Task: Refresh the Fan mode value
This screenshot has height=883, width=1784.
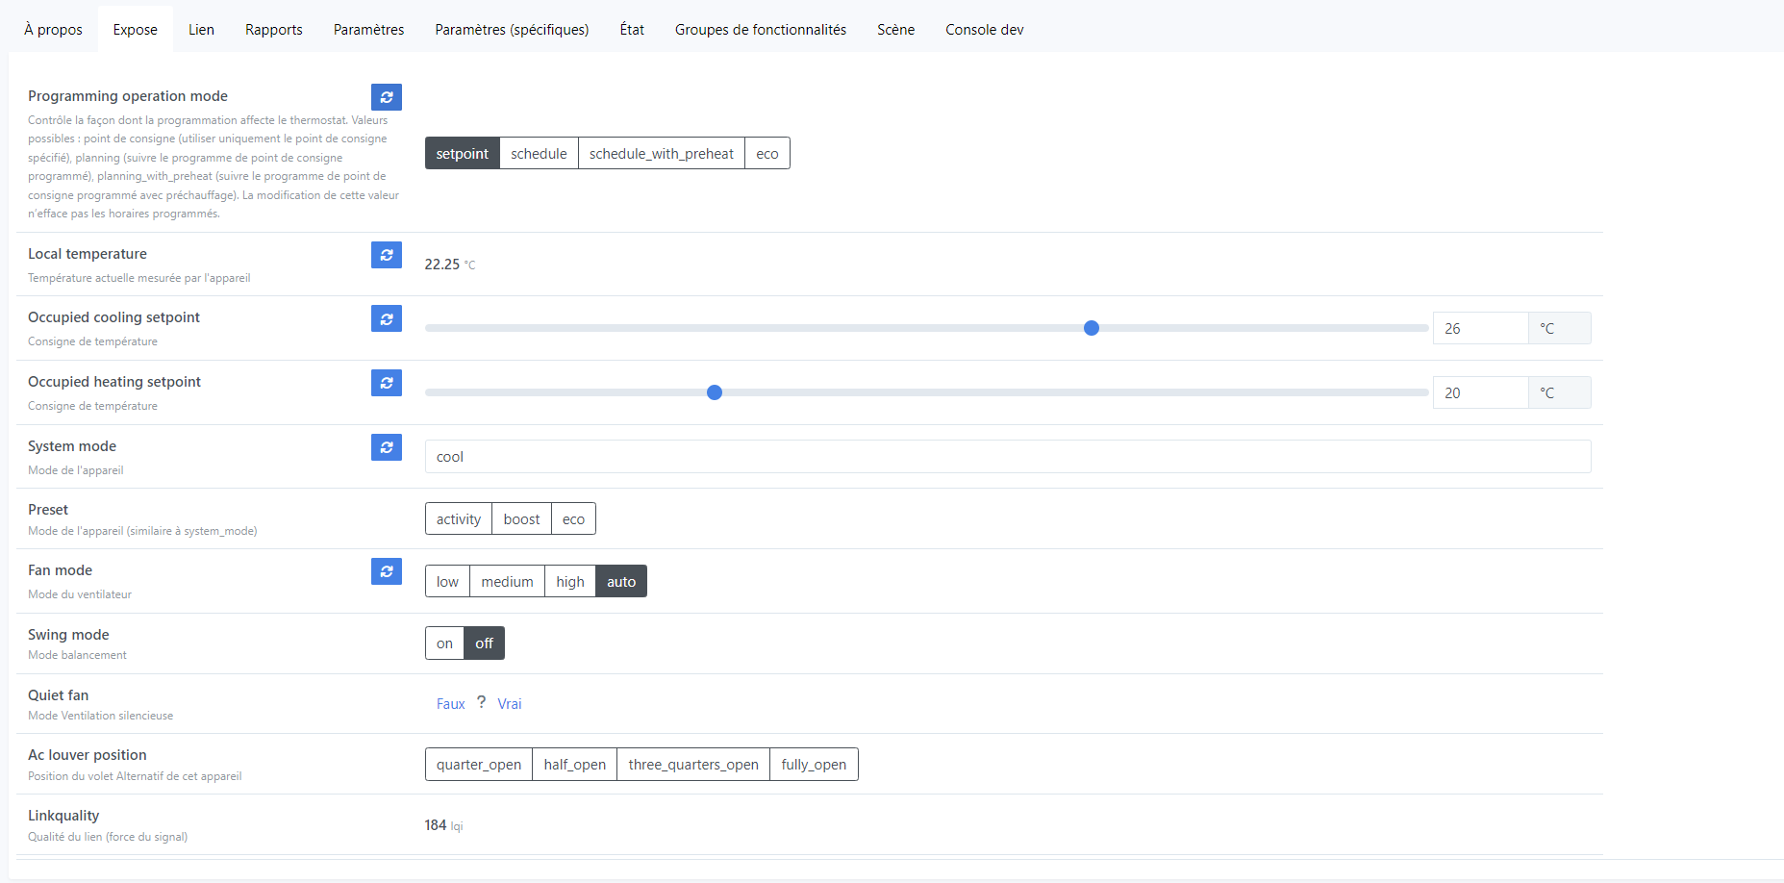Action: [x=386, y=571]
